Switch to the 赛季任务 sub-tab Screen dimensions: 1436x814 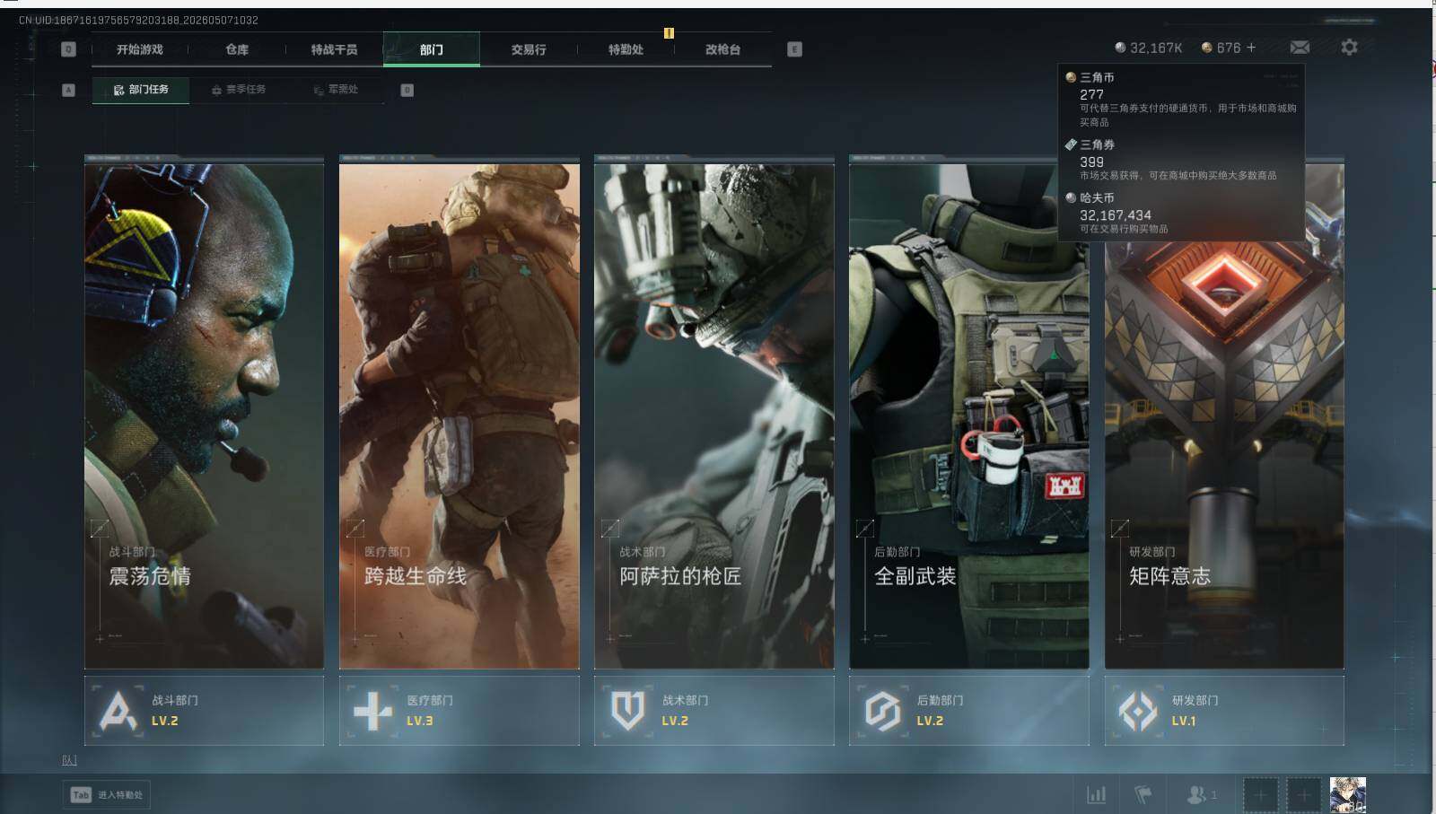tap(239, 90)
